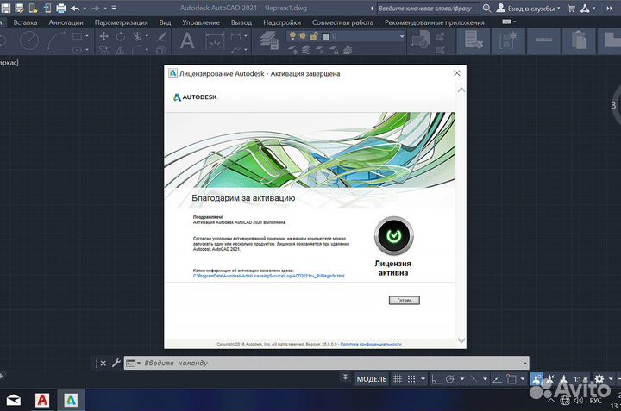This screenshot has height=411, width=621.
Task: Toggle the layer lock padlock icon
Action: point(314,37)
